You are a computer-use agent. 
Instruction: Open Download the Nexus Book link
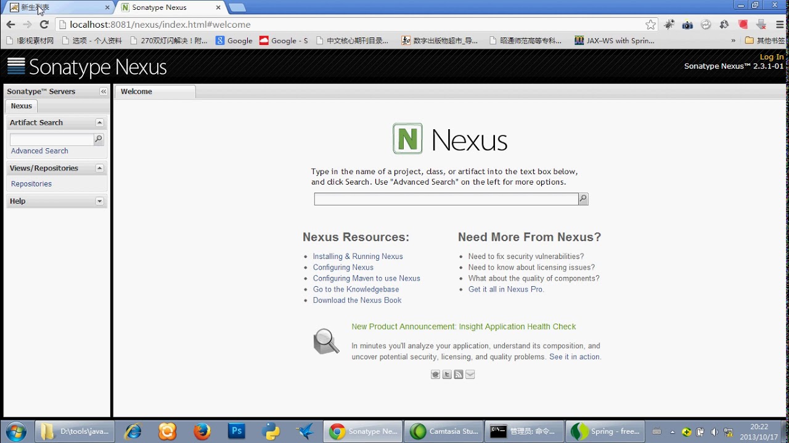[357, 300]
